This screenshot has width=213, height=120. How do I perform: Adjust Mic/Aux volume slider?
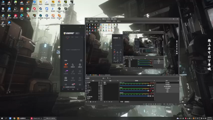point(134,86)
